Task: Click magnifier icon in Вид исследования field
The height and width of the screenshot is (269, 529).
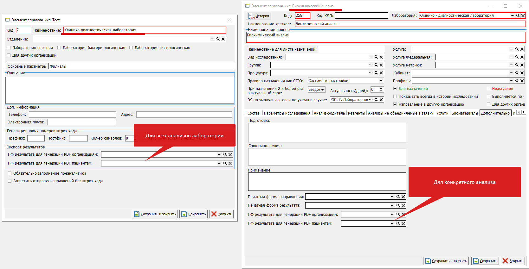Action: [x=376, y=57]
